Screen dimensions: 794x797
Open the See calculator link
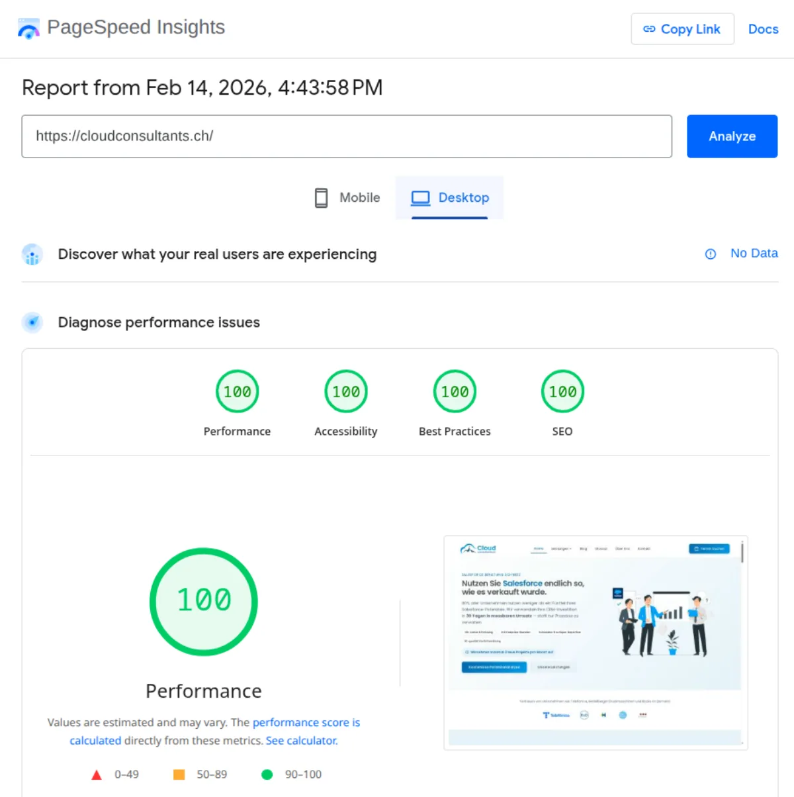(x=301, y=740)
